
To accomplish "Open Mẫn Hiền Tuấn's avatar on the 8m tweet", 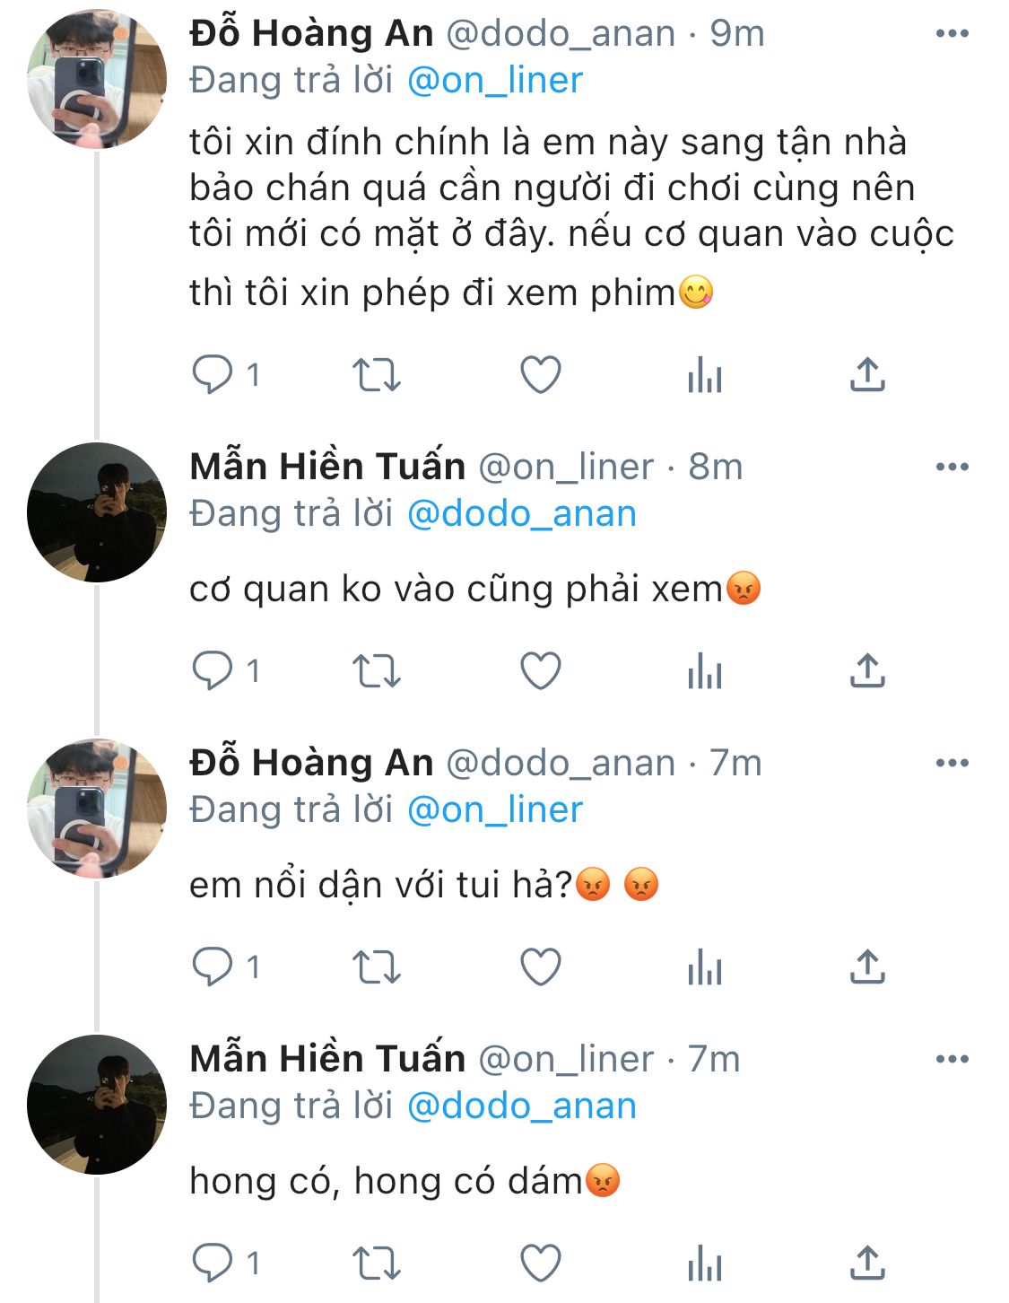I will pyautogui.click(x=97, y=512).
